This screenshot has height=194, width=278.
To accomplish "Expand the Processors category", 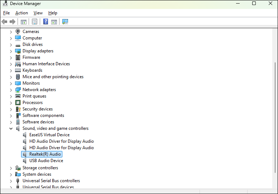I will (x=11, y=103).
